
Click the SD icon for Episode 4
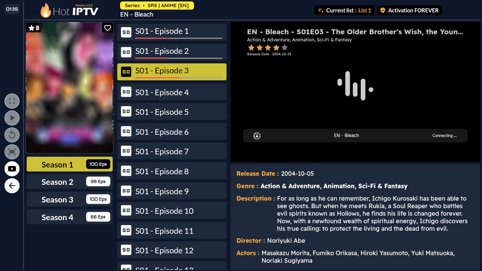[x=126, y=92]
